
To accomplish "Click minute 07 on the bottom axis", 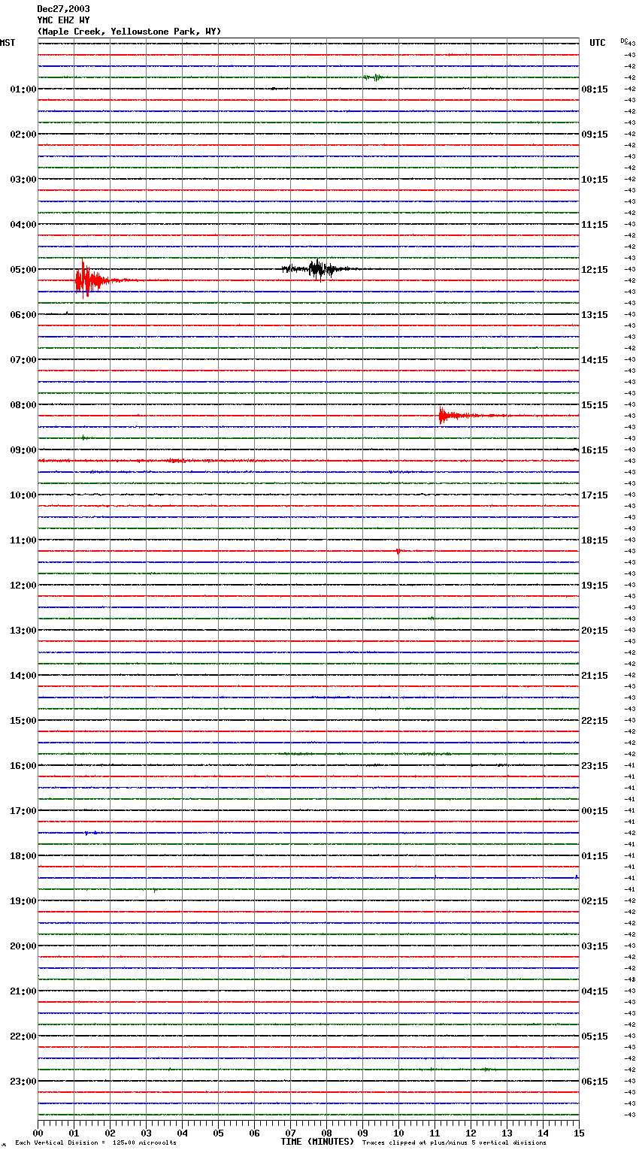I will point(290,1133).
